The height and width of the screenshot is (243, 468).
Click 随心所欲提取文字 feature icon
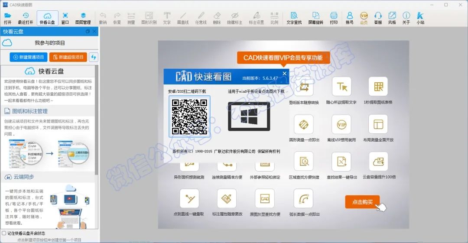click(x=341, y=87)
